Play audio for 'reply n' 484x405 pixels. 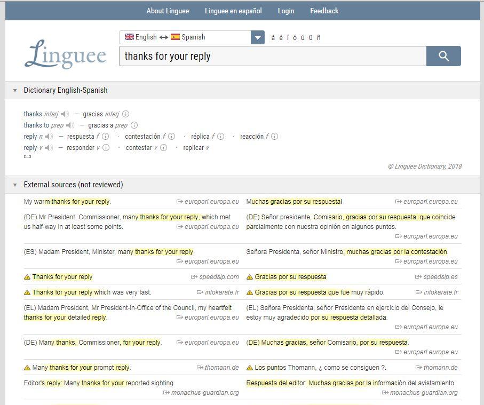pyautogui.click(x=49, y=137)
